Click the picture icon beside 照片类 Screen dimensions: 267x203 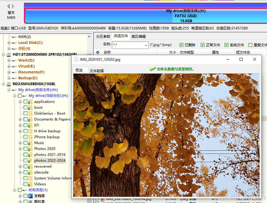click(x=30, y=201)
